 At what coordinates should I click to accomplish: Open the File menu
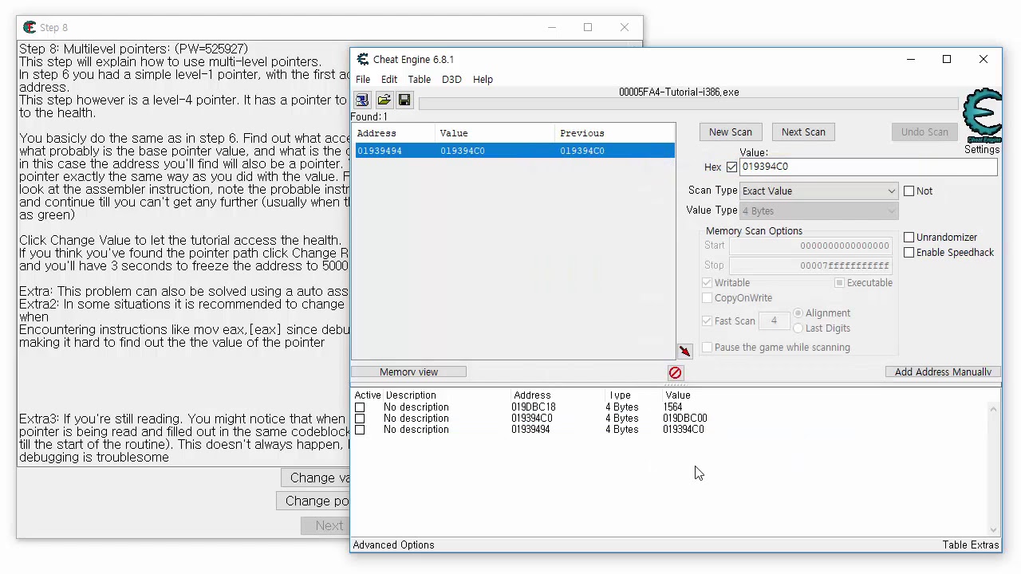[363, 79]
